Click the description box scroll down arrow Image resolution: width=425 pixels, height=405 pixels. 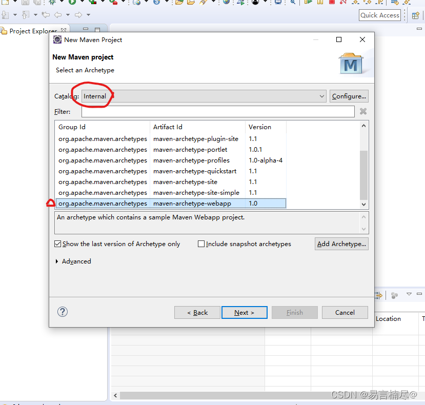pyautogui.click(x=363, y=229)
